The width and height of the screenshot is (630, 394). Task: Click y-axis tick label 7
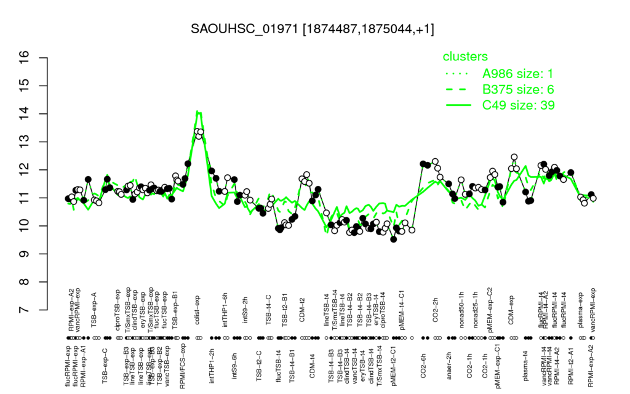(24, 310)
